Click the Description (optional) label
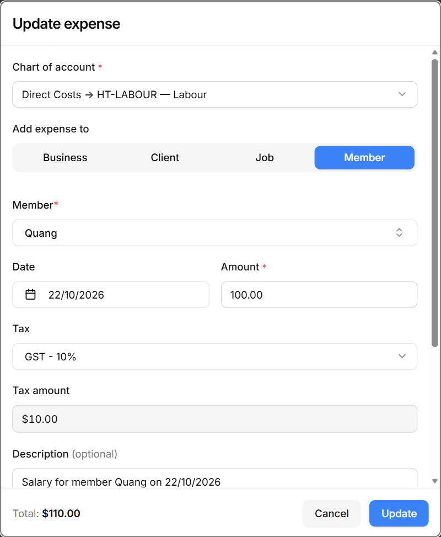 65,454
